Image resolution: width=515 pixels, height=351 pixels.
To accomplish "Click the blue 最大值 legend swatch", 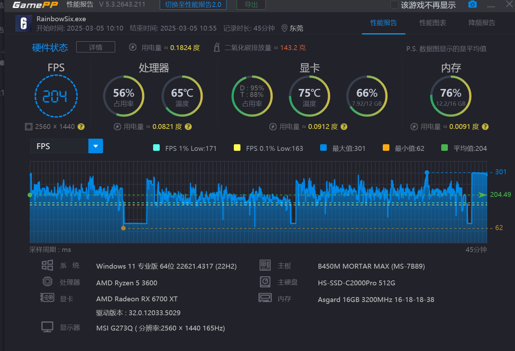I will (323, 148).
